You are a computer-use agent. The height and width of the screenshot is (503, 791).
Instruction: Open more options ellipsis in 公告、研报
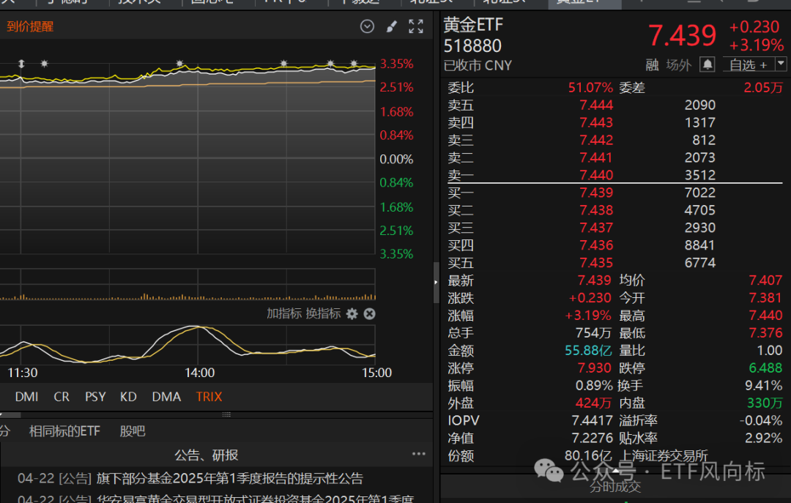418,455
